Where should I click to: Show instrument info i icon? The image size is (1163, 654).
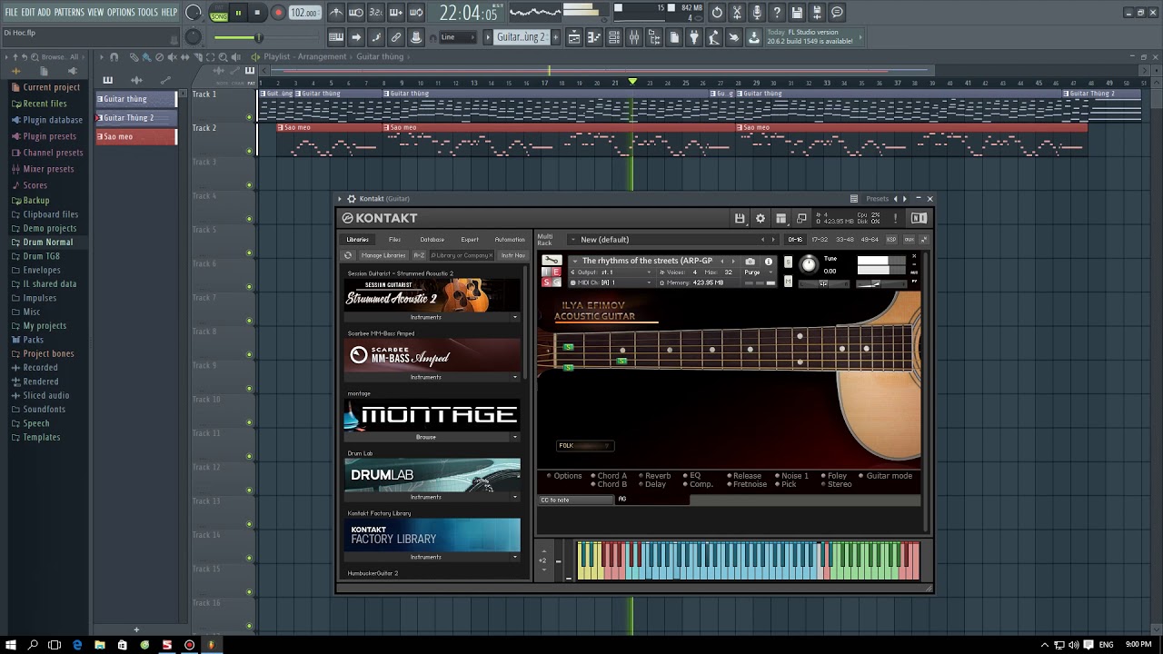[x=769, y=262]
